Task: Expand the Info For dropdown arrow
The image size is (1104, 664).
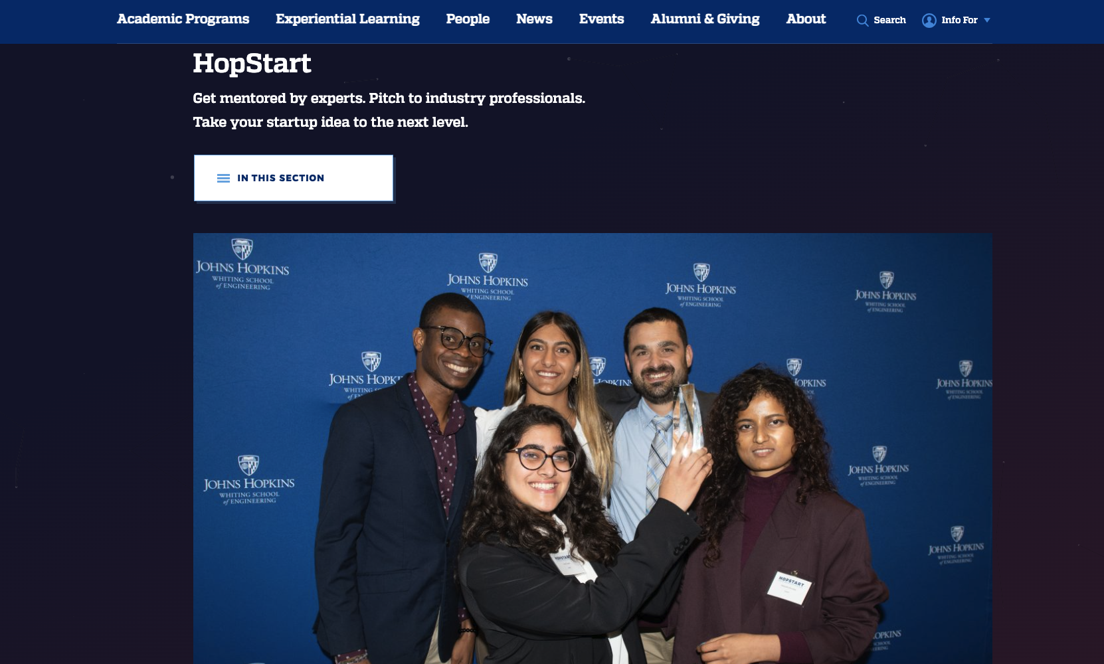Action: click(x=987, y=21)
